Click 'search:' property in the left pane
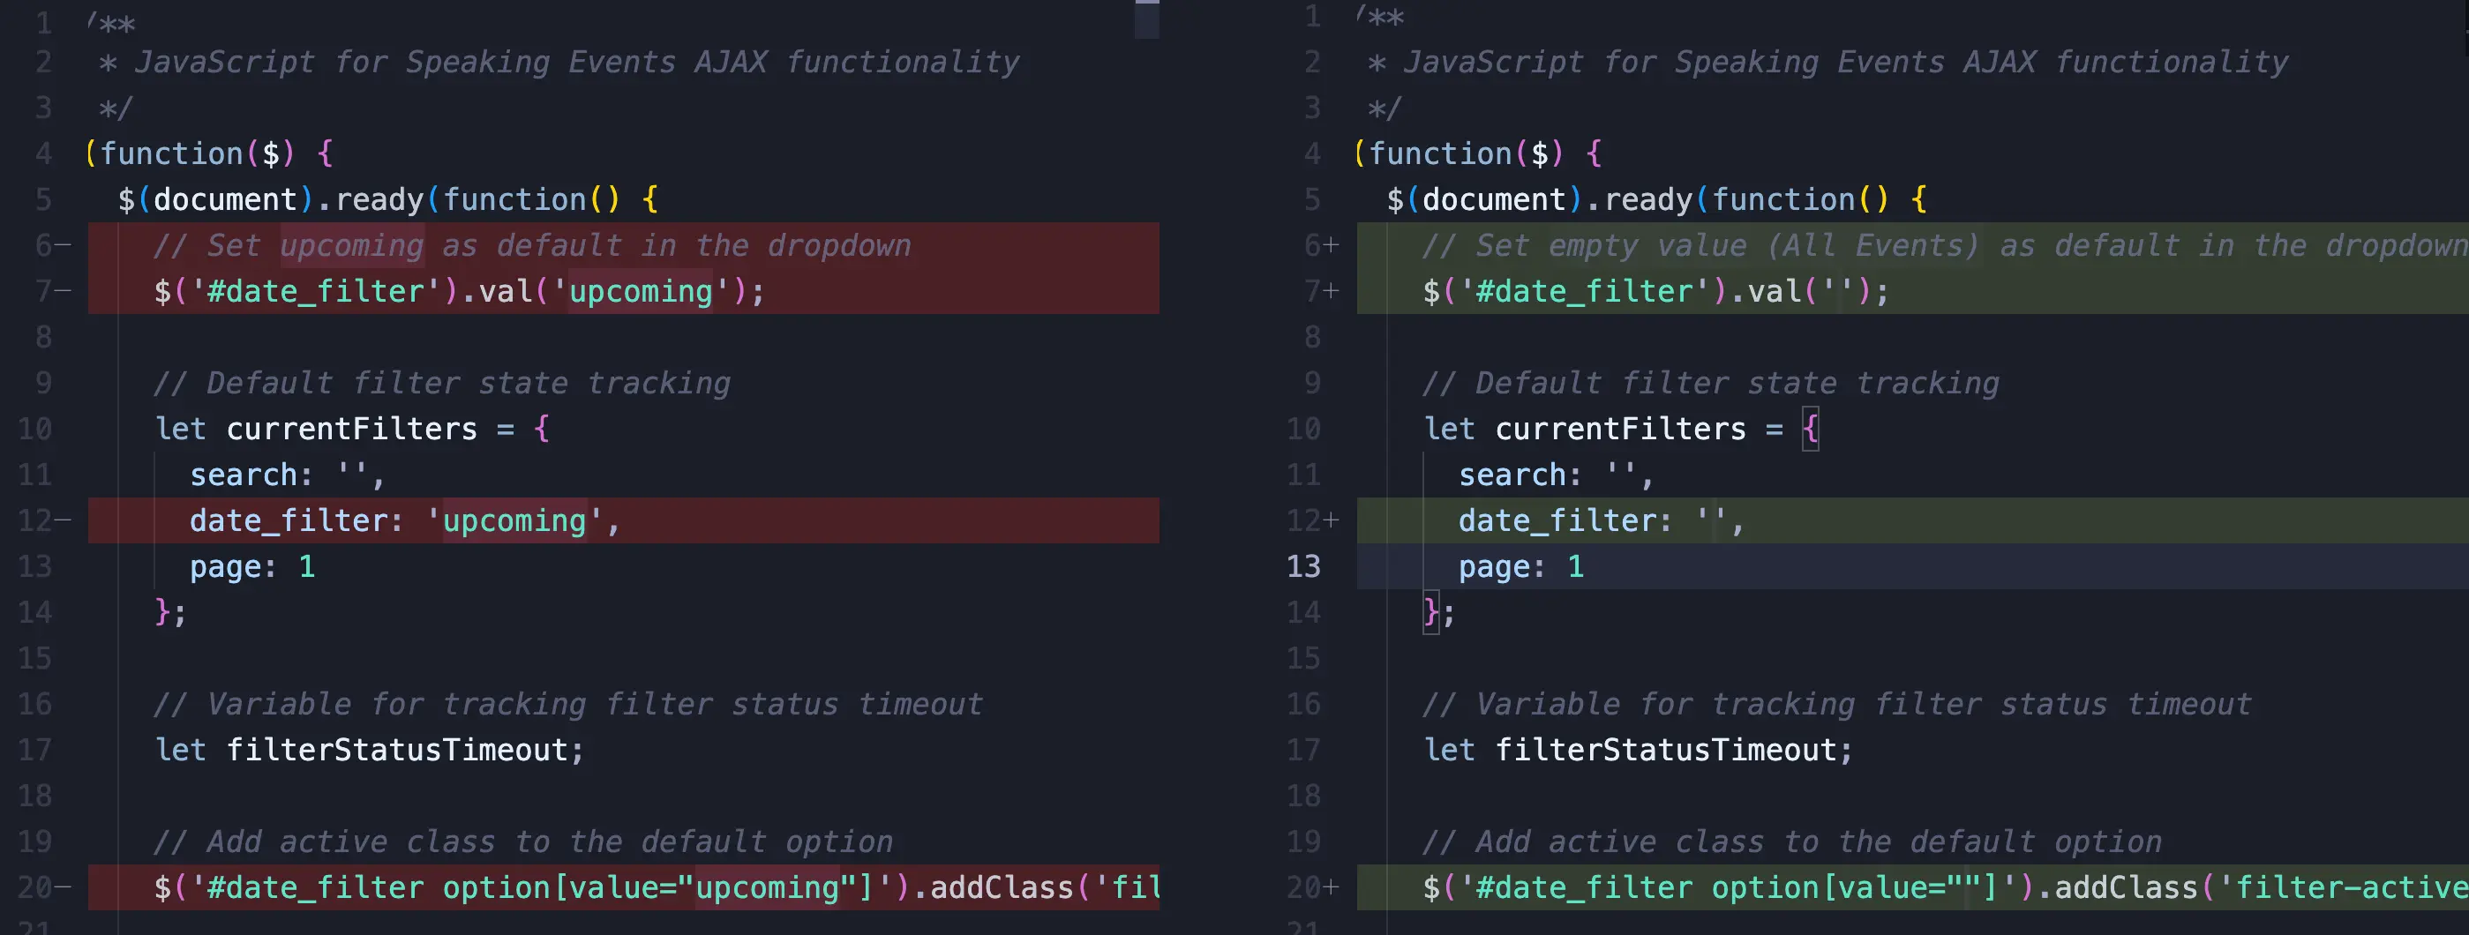2469x935 pixels. pyautogui.click(x=252, y=475)
